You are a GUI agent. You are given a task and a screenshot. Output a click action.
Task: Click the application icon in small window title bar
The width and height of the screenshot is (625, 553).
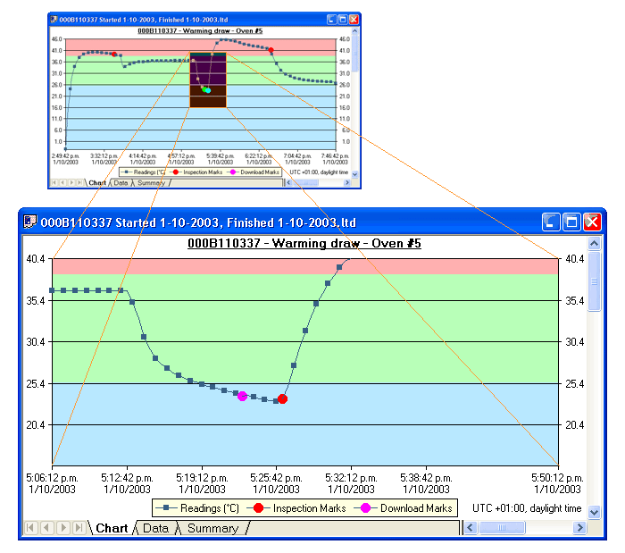point(54,19)
